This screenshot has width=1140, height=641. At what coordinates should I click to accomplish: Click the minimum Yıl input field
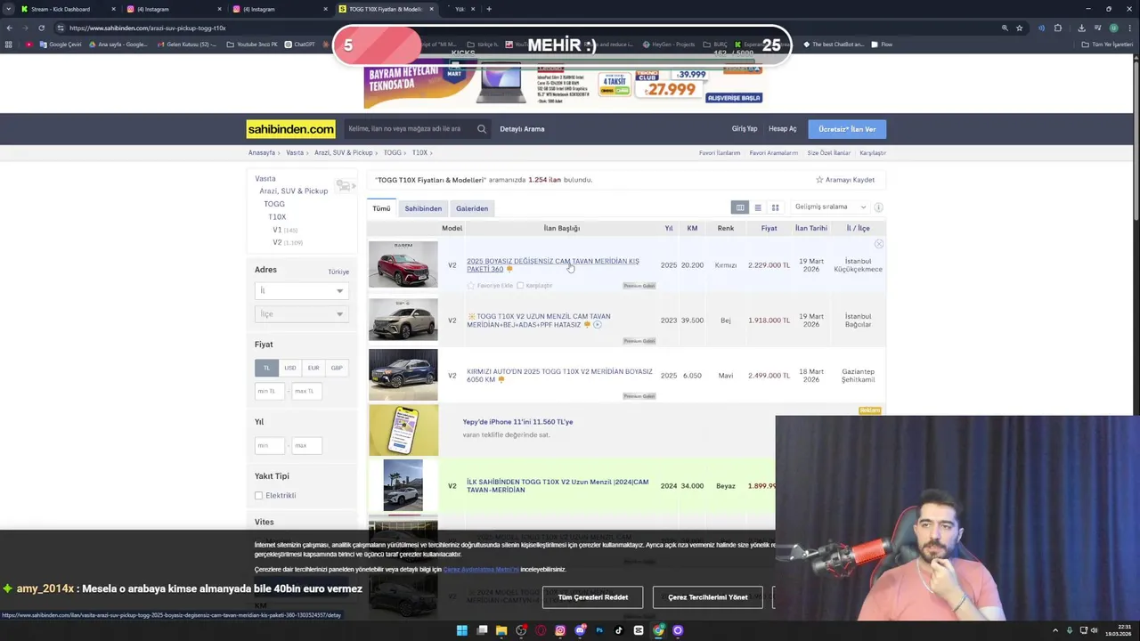(270, 445)
